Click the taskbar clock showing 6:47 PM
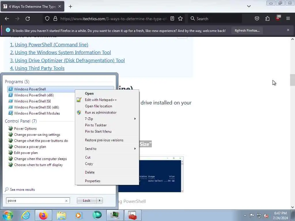The width and height of the screenshot is (295, 221). (280, 216)
